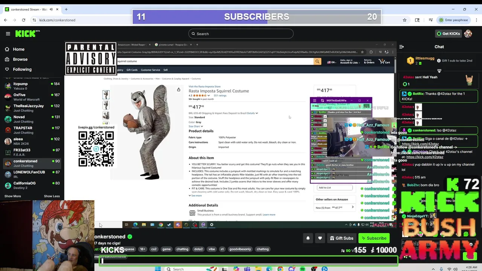482x271 pixels.
Task: Go to Home in Kick sidebar
Action: 18,49
